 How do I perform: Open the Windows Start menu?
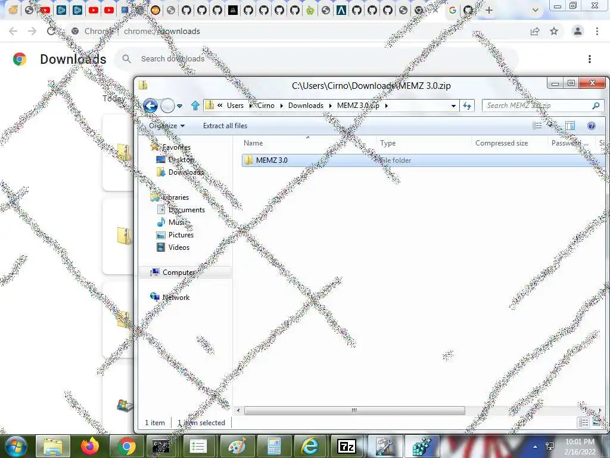(16, 446)
